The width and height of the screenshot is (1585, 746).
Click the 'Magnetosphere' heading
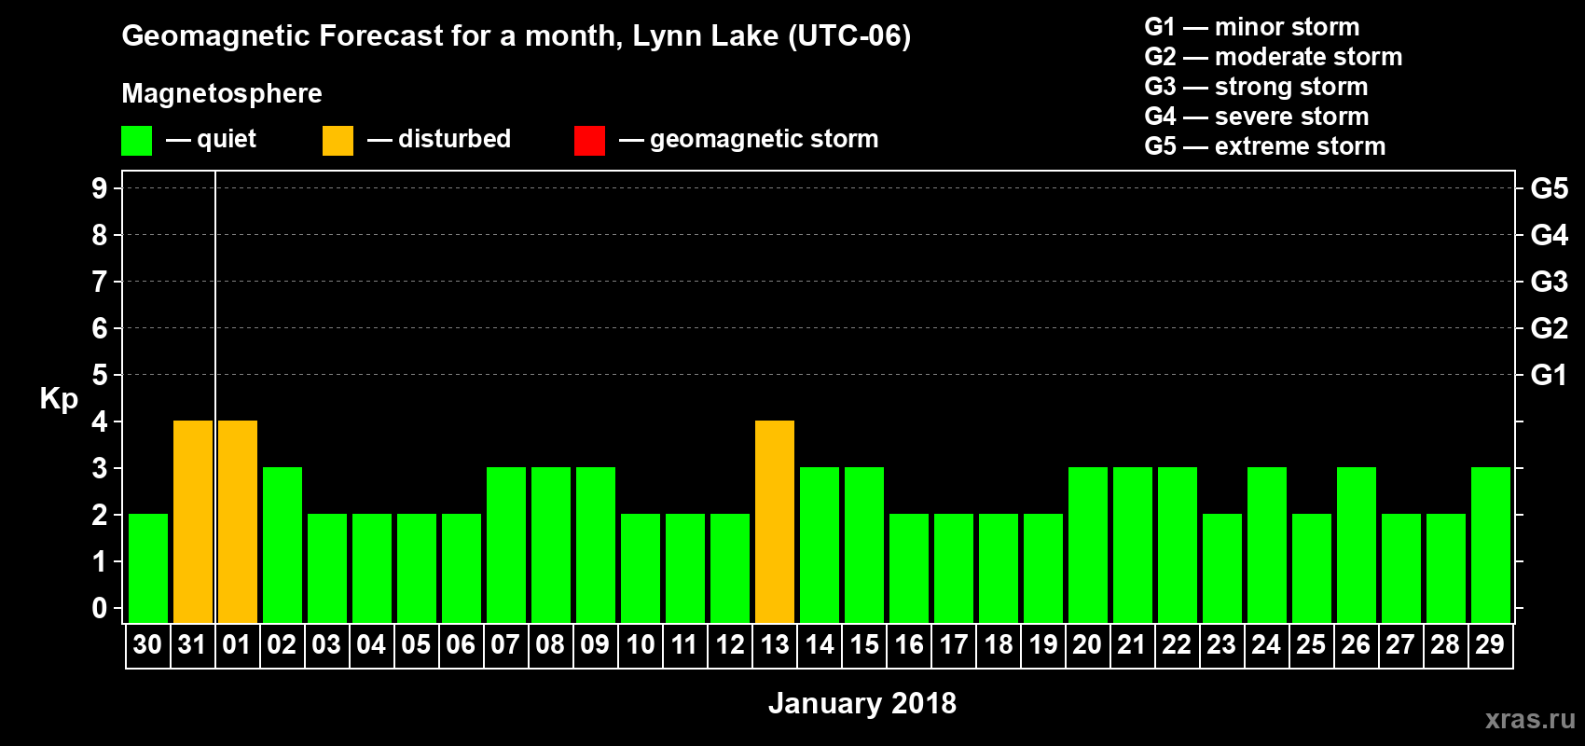pos(222,93)
